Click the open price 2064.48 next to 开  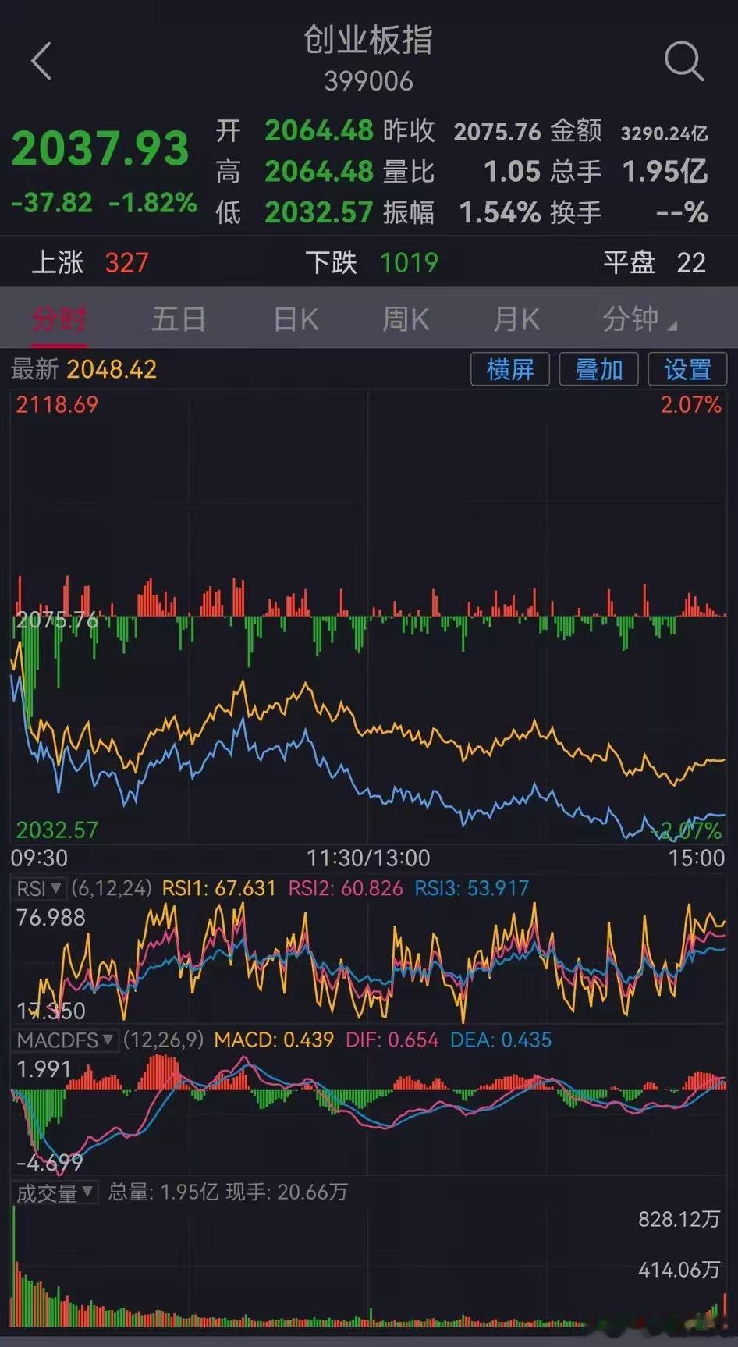[x=319, y=130]
